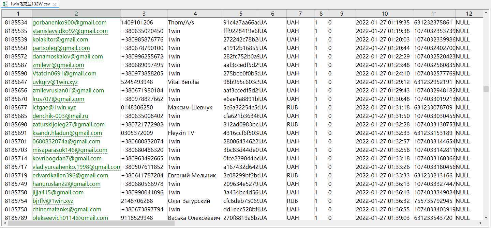This screenshot has width=491, height=228.
Task: Select value 631232375861 cell
Action: [x=434, y=22]
